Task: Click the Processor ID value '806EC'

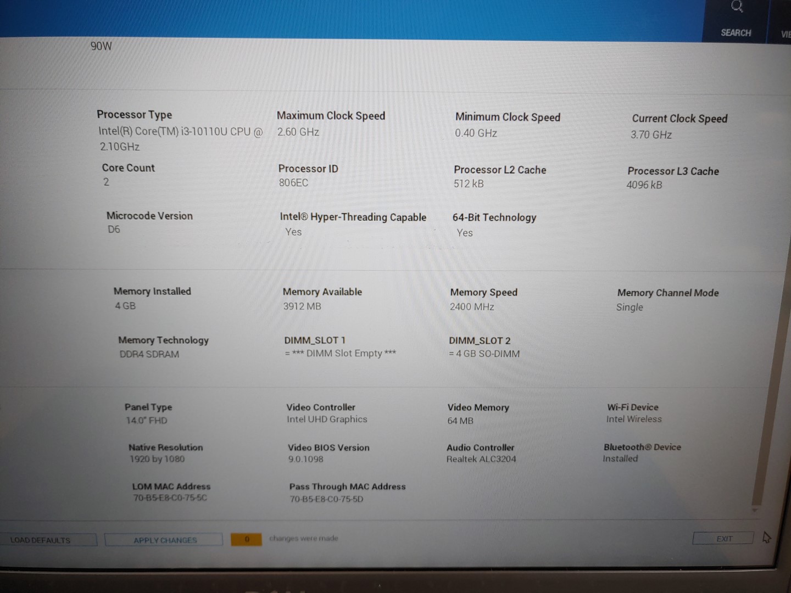Action: (x=293, y=182)
